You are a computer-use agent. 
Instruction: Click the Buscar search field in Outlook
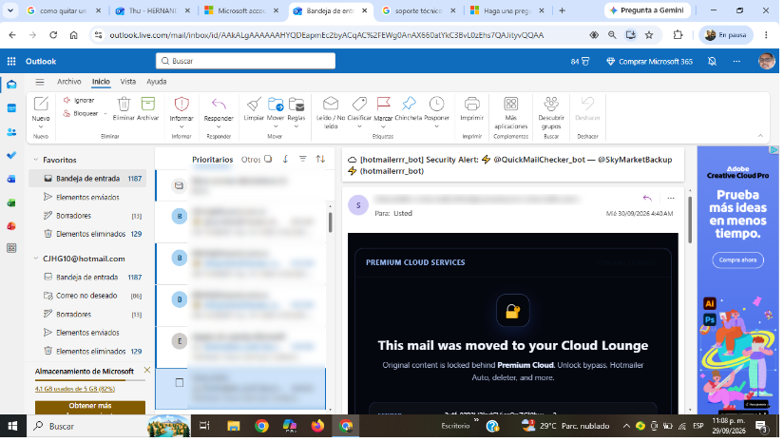coord(245,61)
